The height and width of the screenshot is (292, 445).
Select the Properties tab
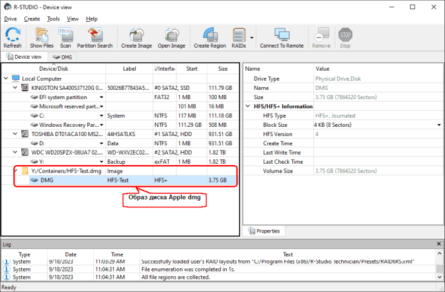tap(264, 231)
